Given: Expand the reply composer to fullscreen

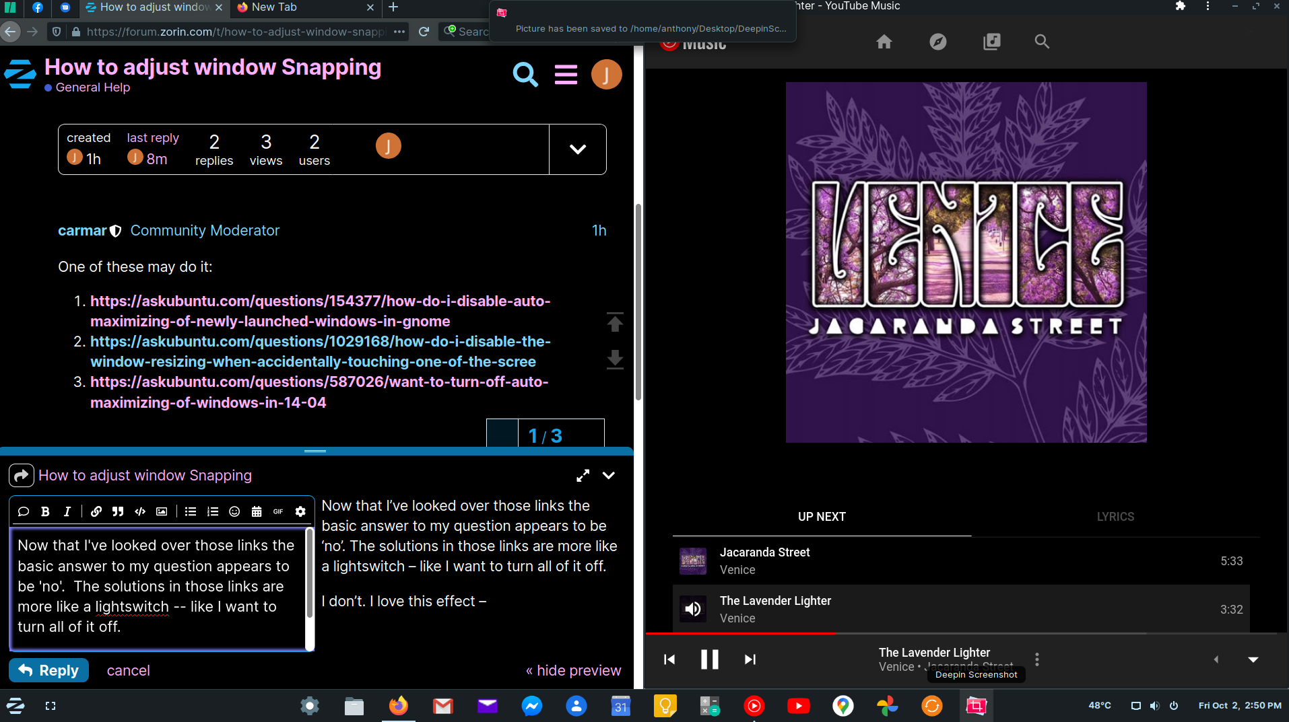Looking at the screenshot, I should click(583, 476).
